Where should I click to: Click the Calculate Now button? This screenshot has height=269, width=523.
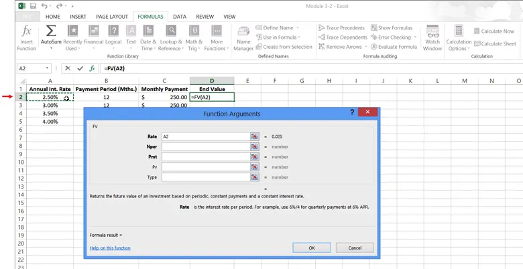click(x=494, y=31)
